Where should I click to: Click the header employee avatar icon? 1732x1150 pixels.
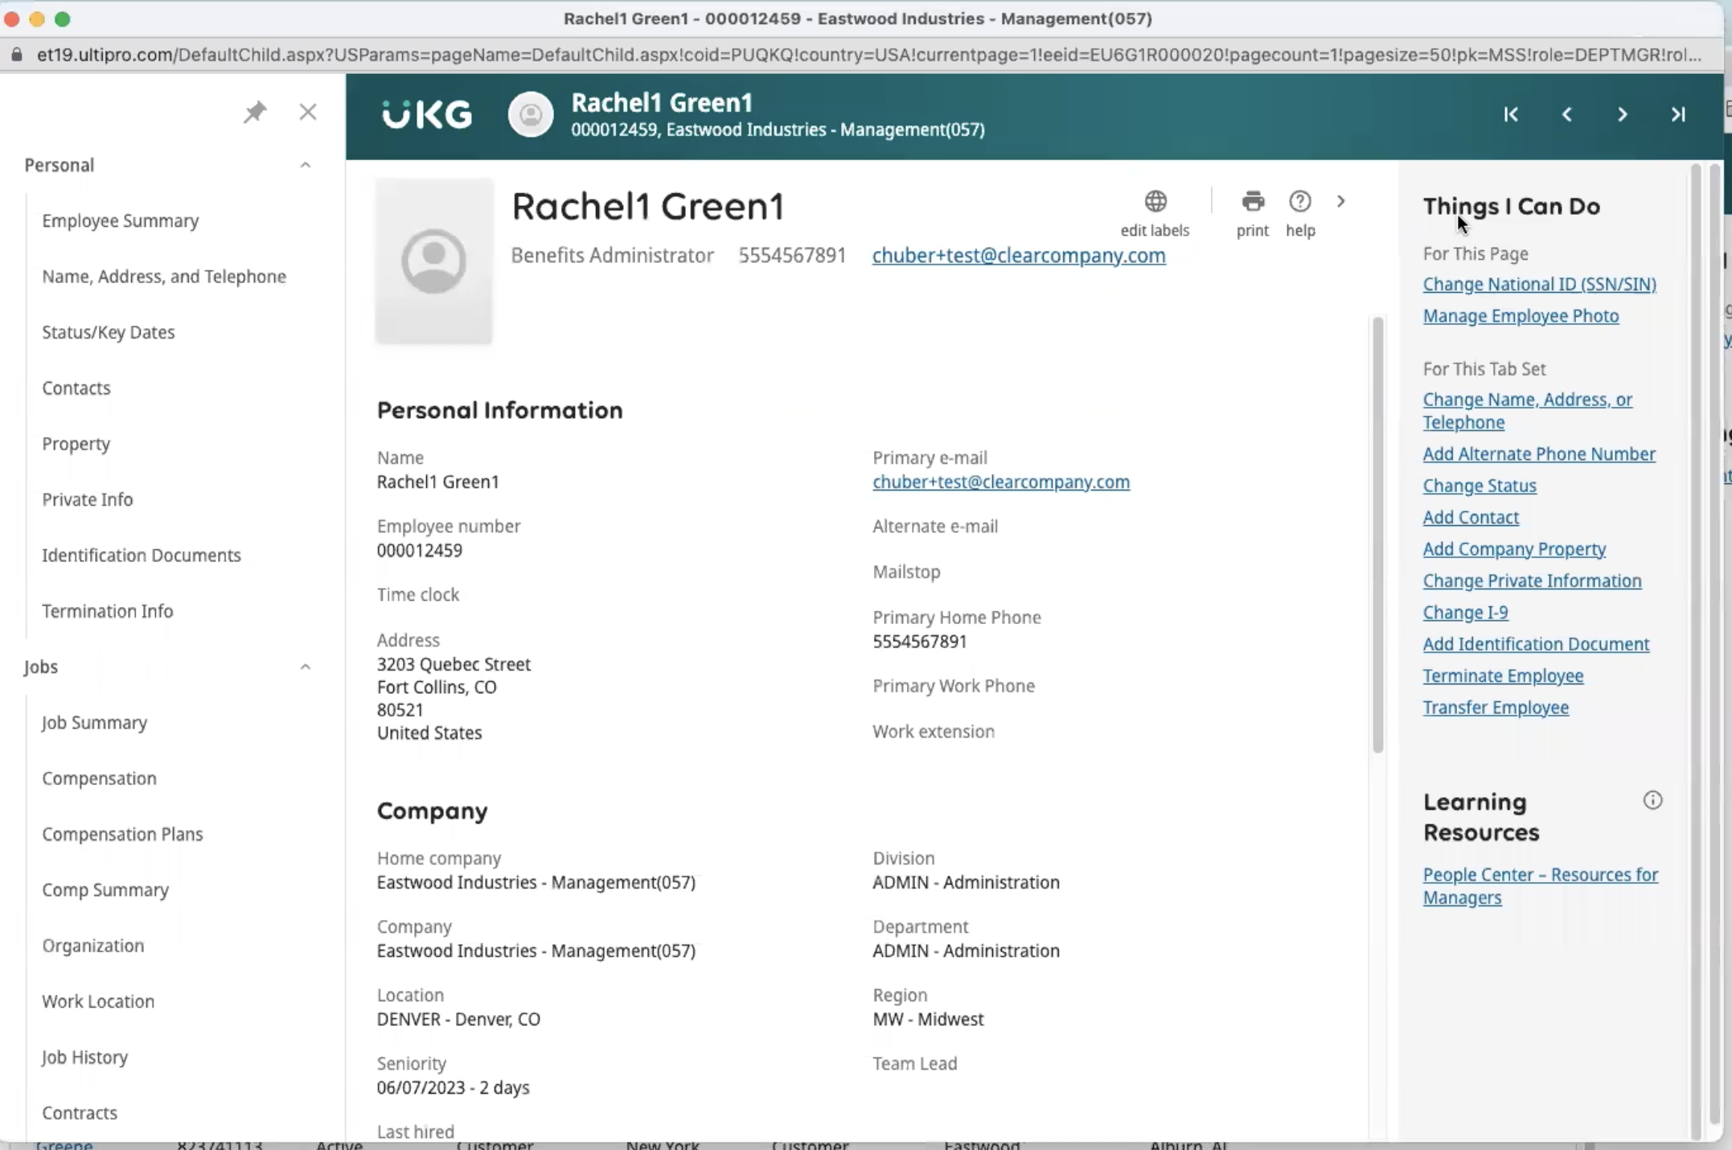click(x=531, y=115)
